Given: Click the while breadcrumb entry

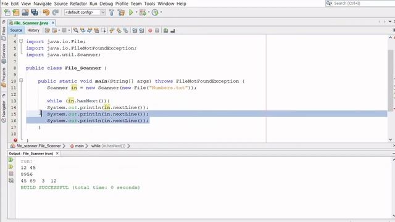Looking at the screenshot, I should pyautogui.click(x=109, y=146).
